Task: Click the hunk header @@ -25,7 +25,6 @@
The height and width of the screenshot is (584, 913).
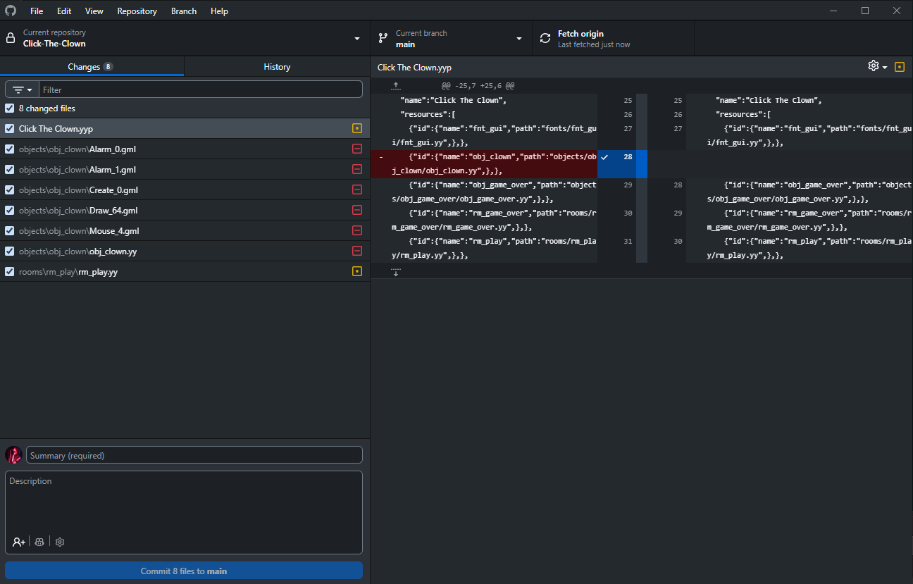Action: pyautogui.click(x=478, y=86)
